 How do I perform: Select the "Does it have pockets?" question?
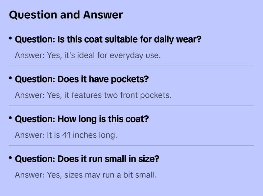[x=82, y=80]
